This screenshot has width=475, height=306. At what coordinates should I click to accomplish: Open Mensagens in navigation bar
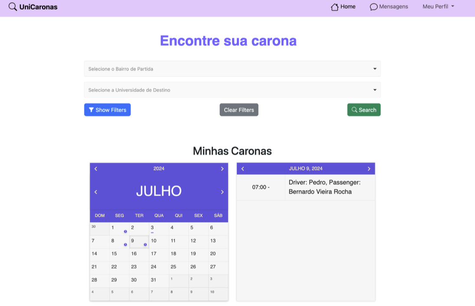tap(389, 7)
